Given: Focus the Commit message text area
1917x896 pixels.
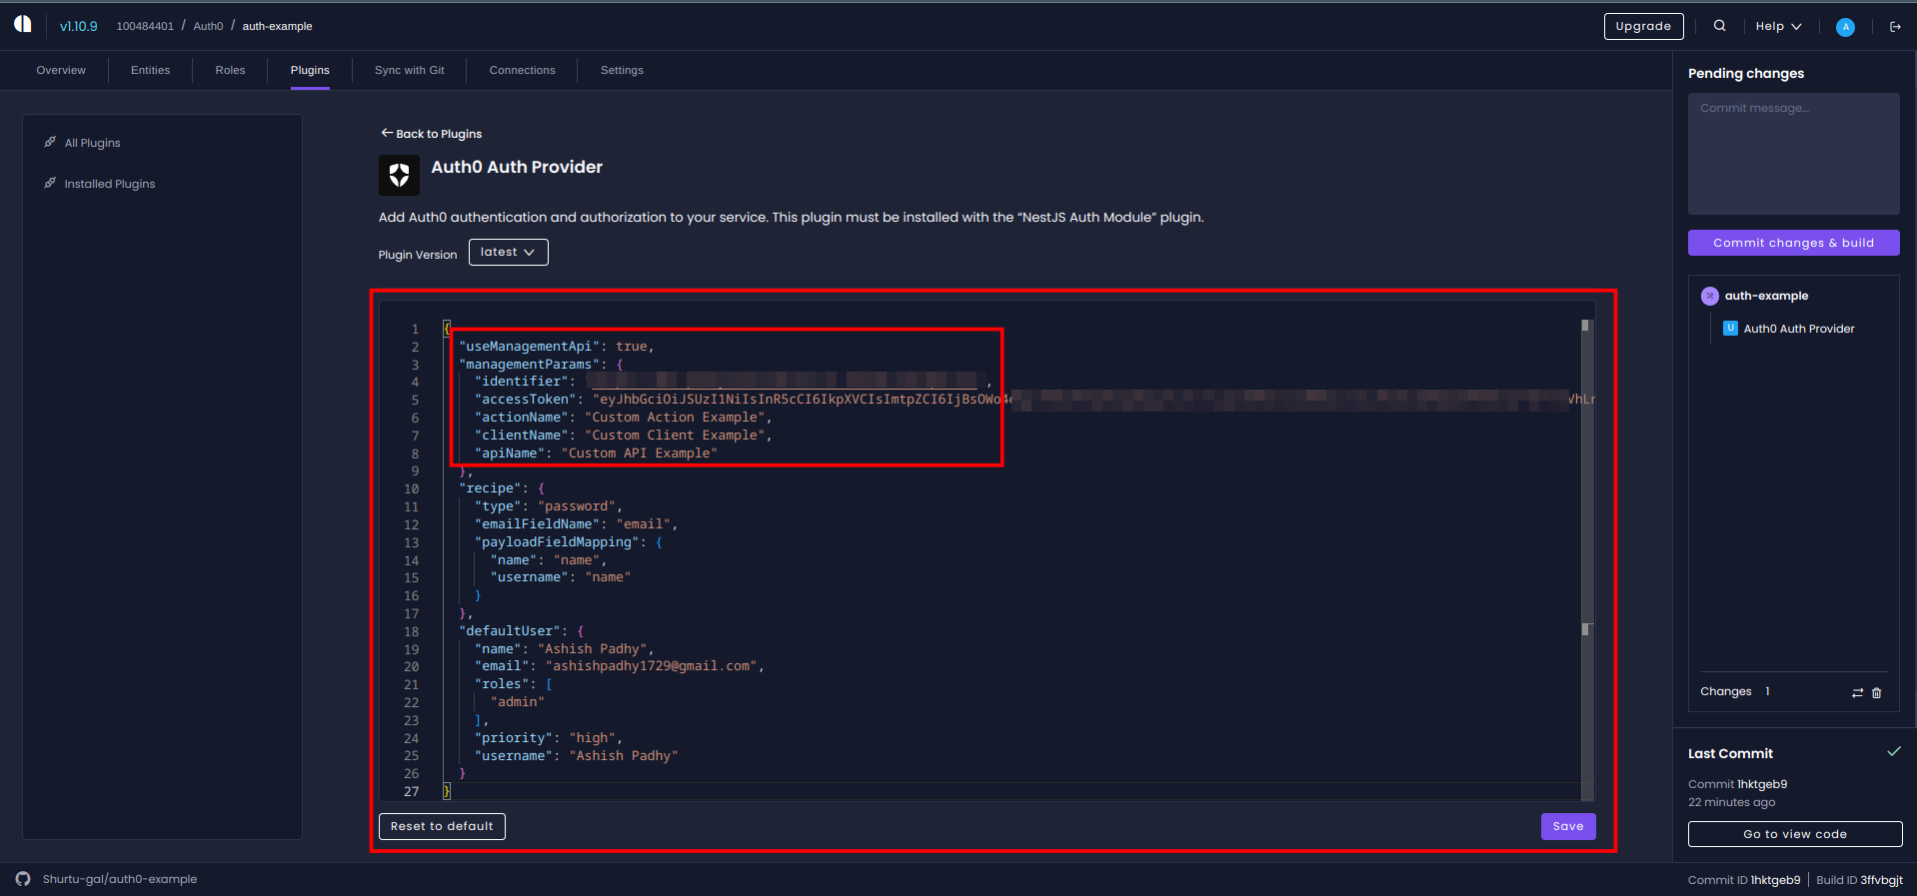Looking at the screenshot, I should tap(1793, 154).
